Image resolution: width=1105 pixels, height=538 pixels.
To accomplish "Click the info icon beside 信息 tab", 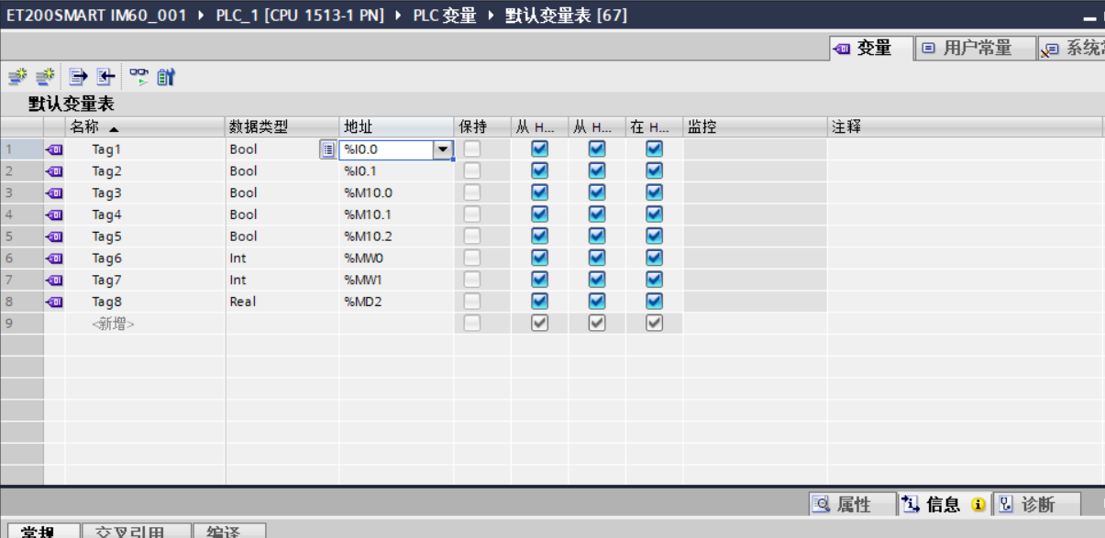I will (978, 504).
